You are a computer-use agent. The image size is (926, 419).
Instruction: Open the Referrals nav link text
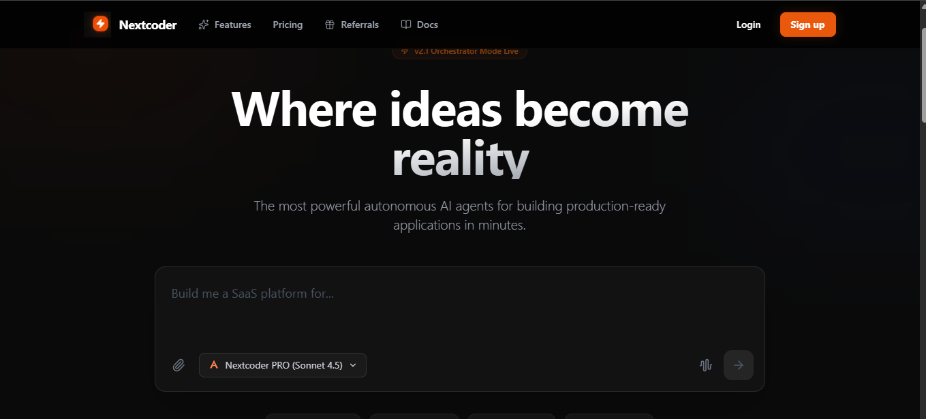click(x=360, y=25)
